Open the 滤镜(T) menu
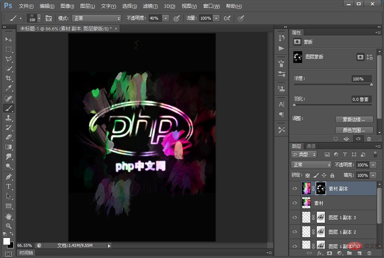This screenshot has height=258, width=384. click(151, 6)
